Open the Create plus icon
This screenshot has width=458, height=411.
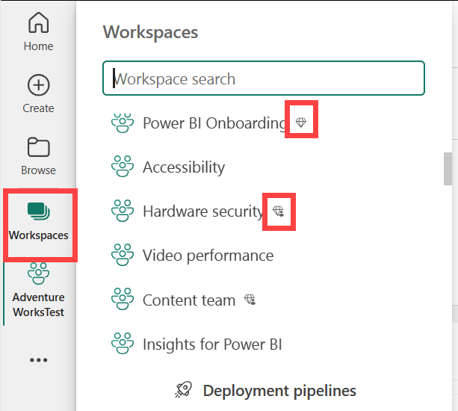[x=38, y=85]
